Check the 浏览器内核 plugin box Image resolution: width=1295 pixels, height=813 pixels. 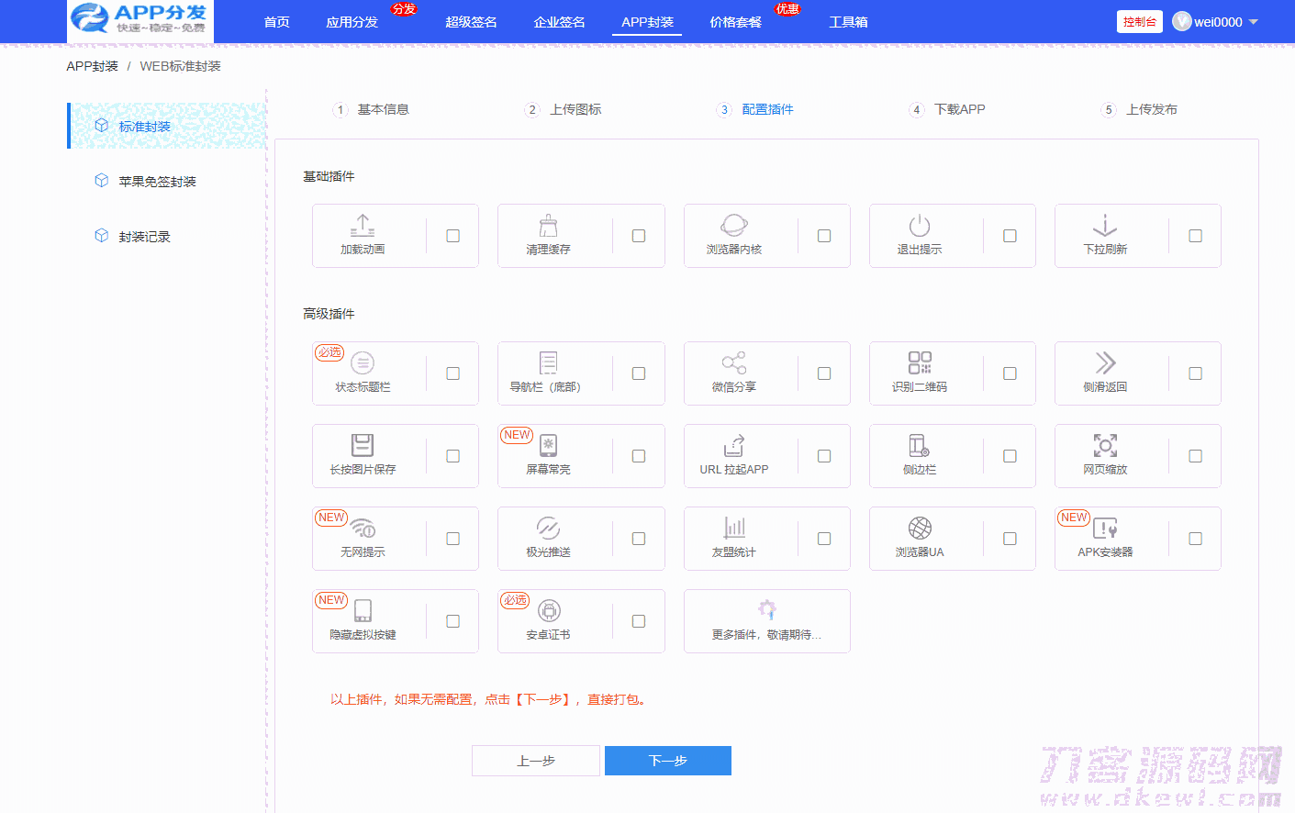click(824, 236)
